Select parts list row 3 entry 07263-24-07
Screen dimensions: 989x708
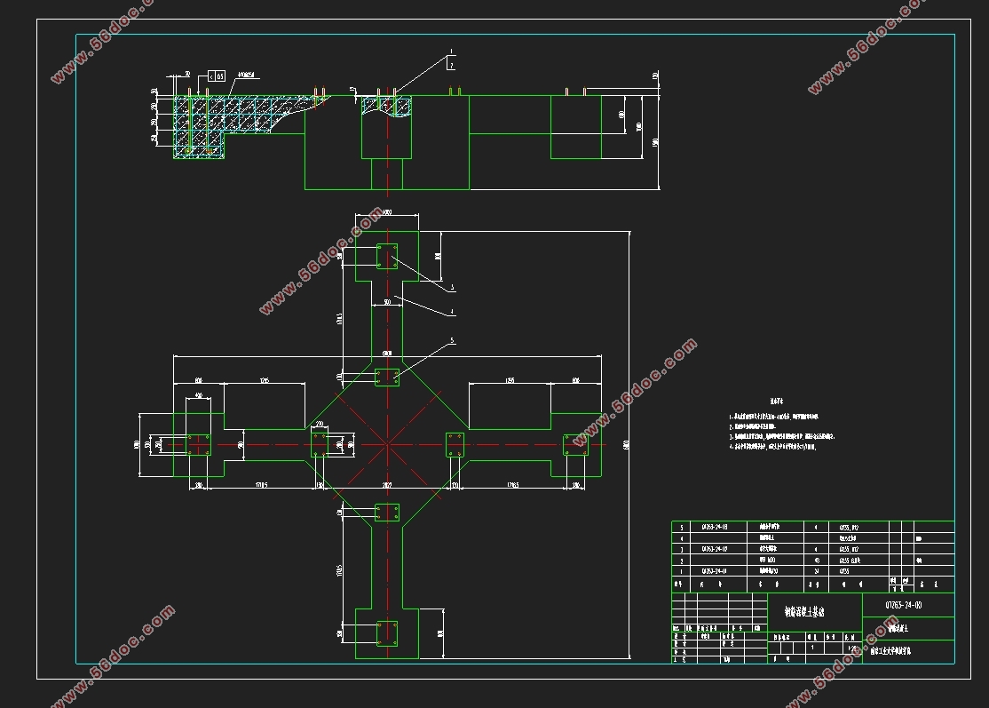tap(715, 549)
